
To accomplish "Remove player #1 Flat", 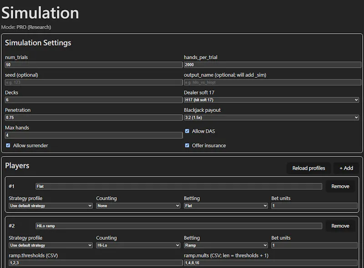I will [x=340, y=186].
